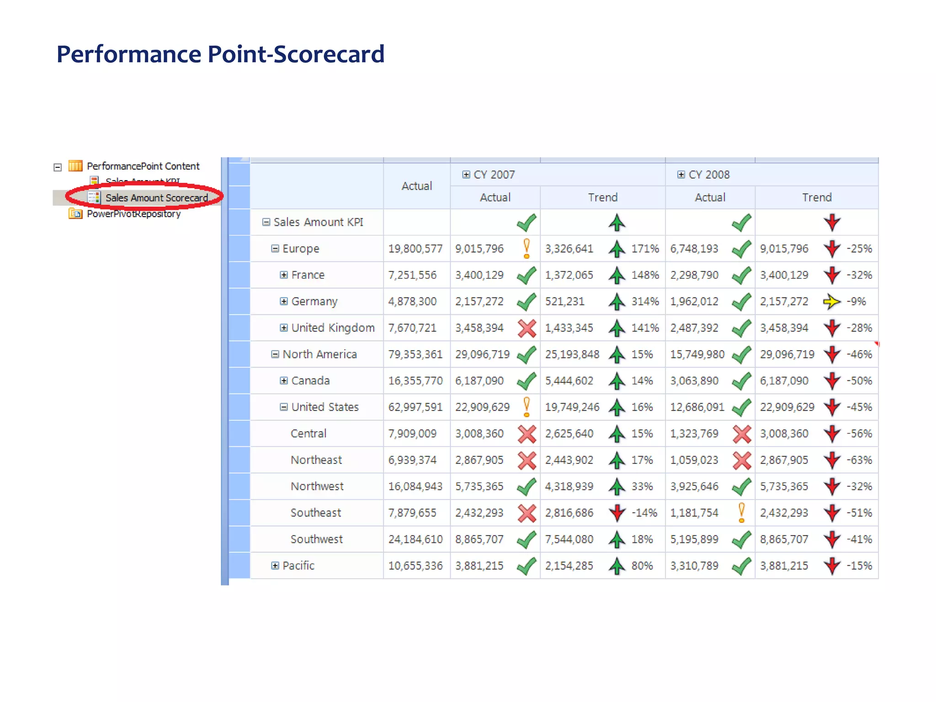The image size is (936, 702).
Task: Click the Performance Point-Scorecard slide title
Action: [220, 54]
